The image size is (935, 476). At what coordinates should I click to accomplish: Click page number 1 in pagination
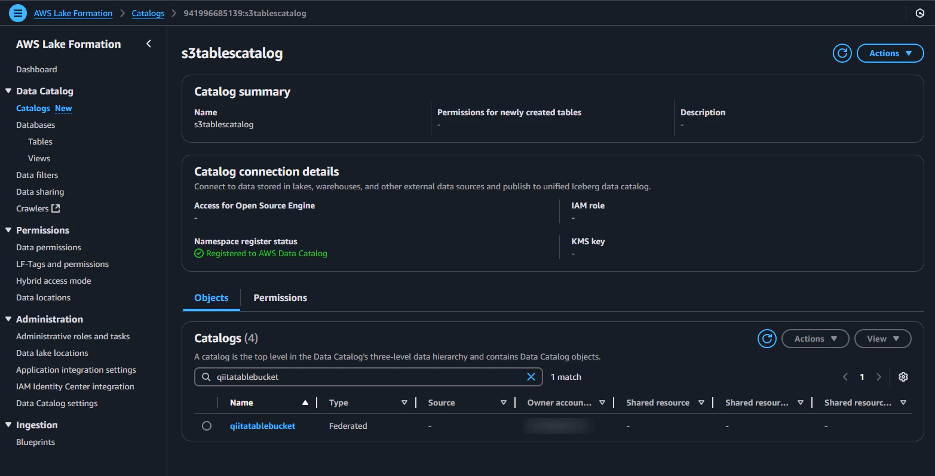click(862, 377)
